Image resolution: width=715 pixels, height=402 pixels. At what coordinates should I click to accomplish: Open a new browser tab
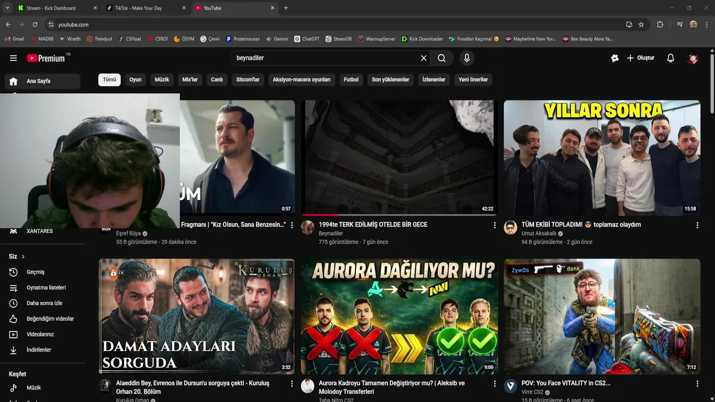point(286,8)
